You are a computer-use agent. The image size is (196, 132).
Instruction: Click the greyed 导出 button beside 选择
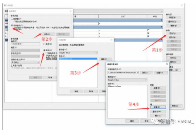click(63, 34)
